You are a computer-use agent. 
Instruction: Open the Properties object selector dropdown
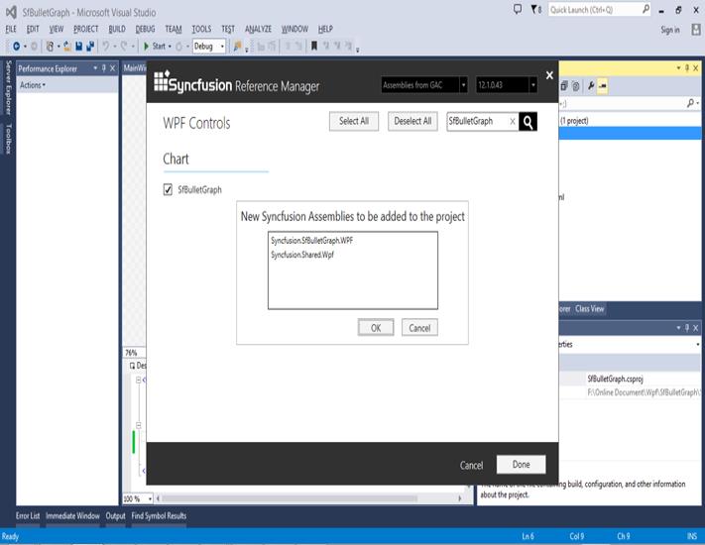coord(697,345)
